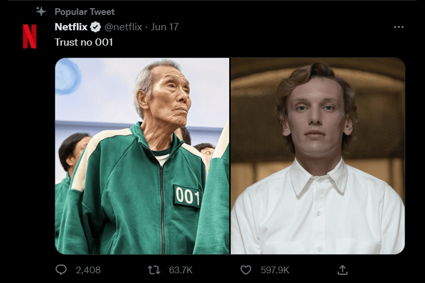
Task: Click the tweet text "Trust no 001"
Action: click(84, 42)
